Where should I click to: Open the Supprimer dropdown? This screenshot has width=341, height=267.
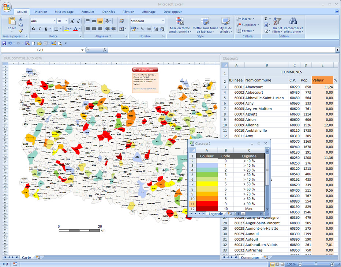(x=248, y=25)
